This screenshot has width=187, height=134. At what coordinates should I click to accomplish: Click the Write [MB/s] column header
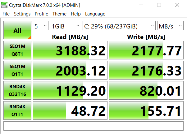pyautogui.click(x=146, y=37)
